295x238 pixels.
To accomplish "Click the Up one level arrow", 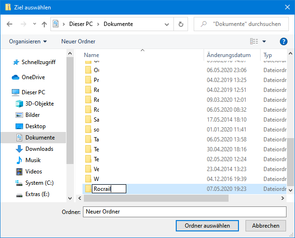I will point(44,24).
